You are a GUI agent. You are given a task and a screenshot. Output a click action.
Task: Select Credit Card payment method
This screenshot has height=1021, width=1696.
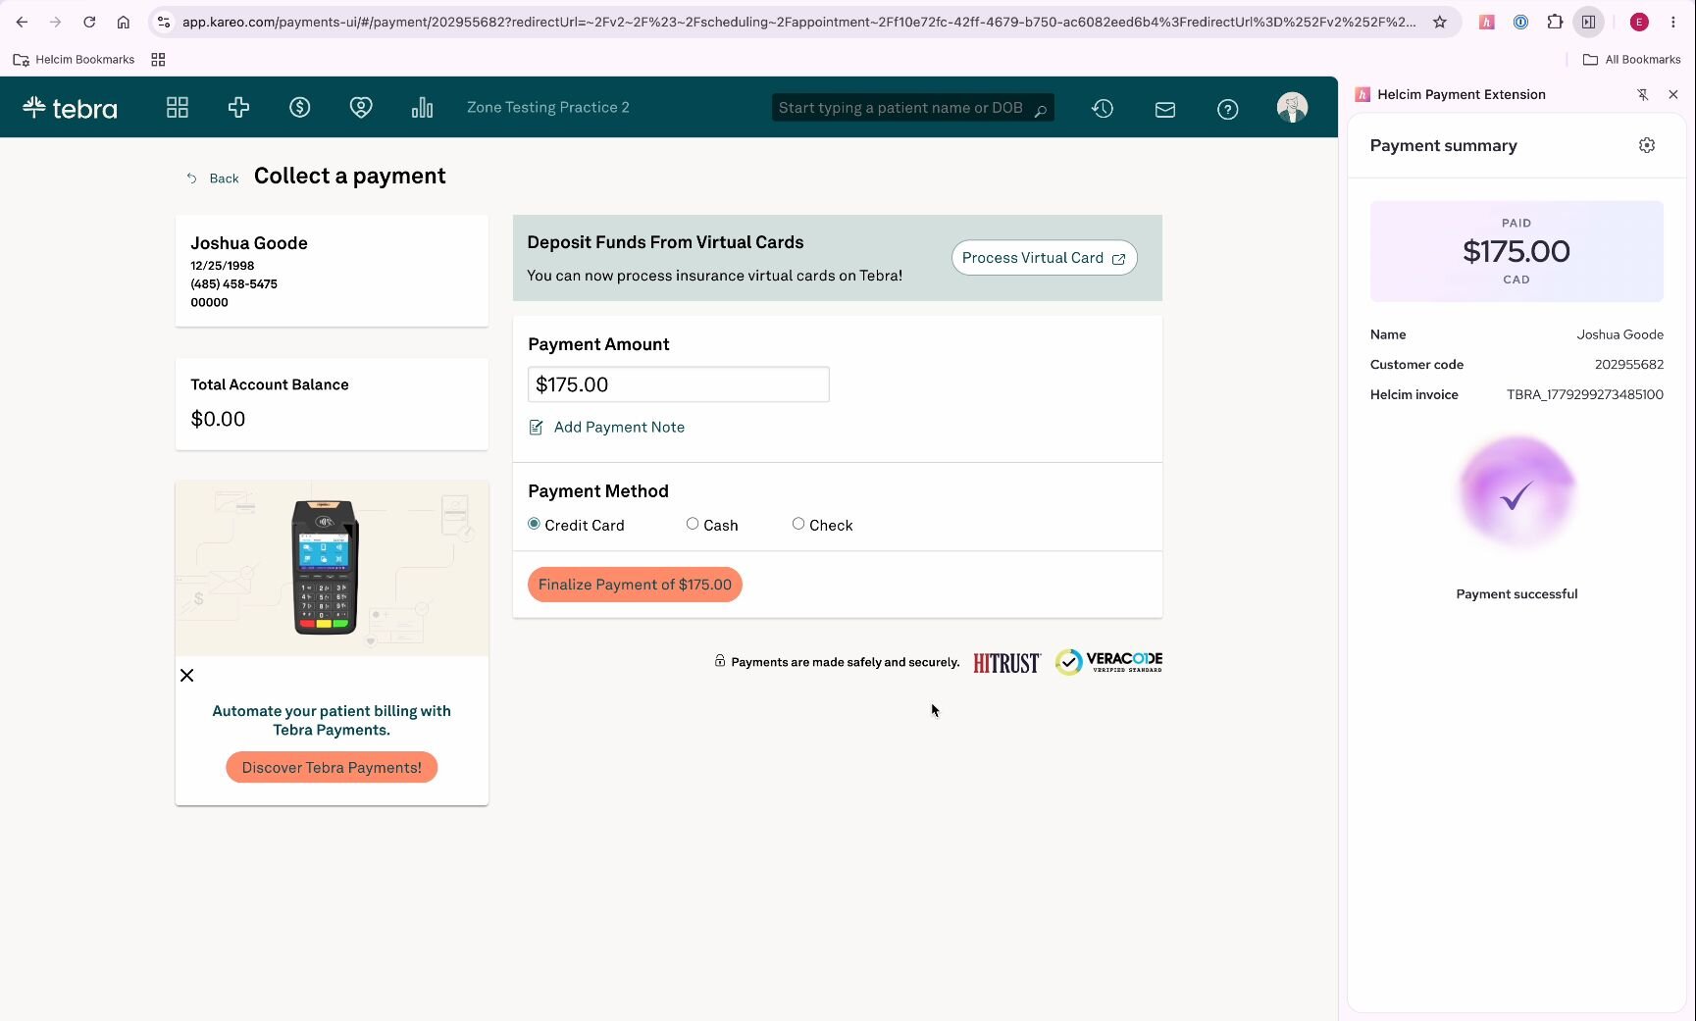[534, 524]
